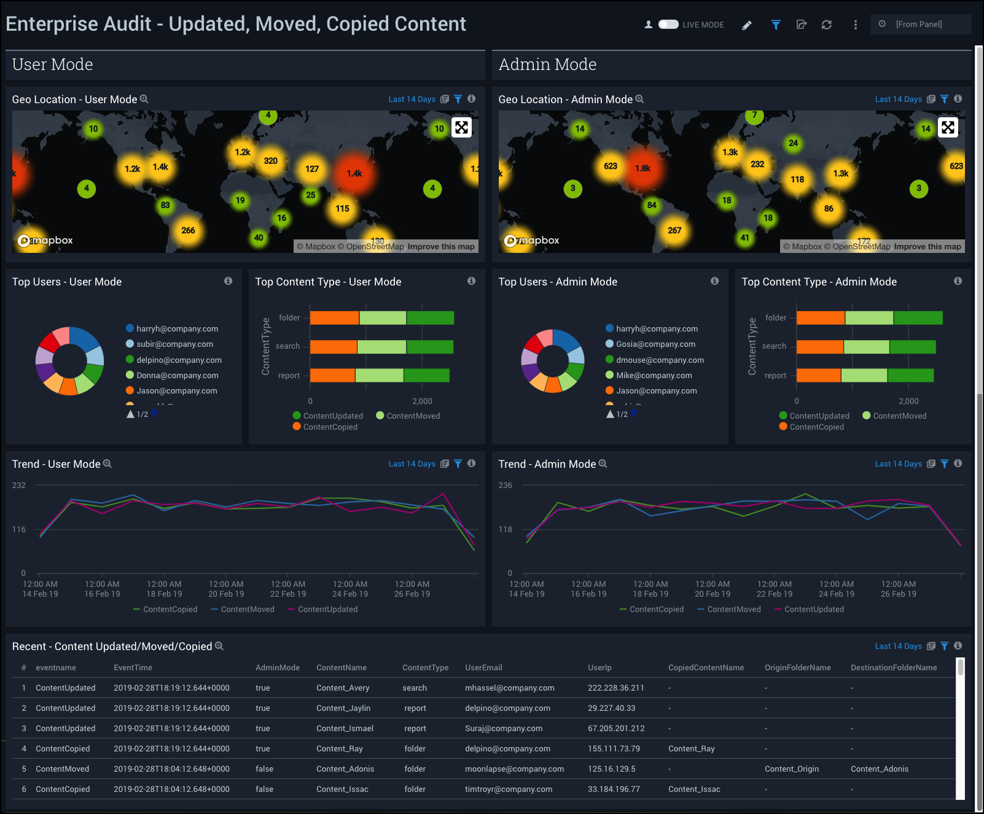Click filter icon on Trend - Admin Mode panel
984x814 pixels.
pos(945,464)
